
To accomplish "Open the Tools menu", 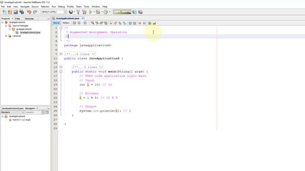I will coord(86,7).
